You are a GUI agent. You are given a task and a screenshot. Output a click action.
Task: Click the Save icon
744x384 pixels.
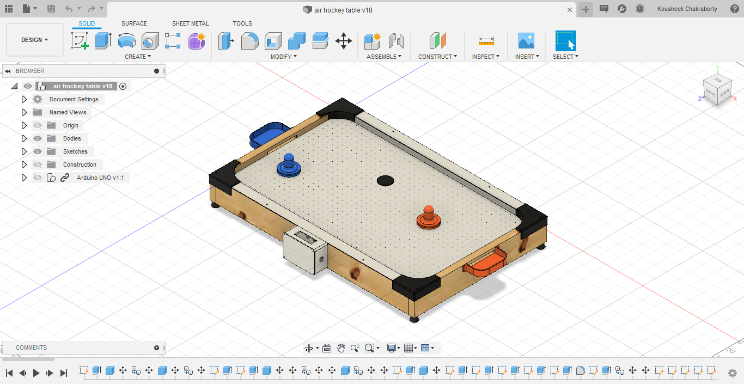tap(51, 9)
